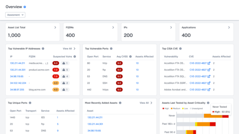Expand the FQDNs card arrow

(113, 28)
